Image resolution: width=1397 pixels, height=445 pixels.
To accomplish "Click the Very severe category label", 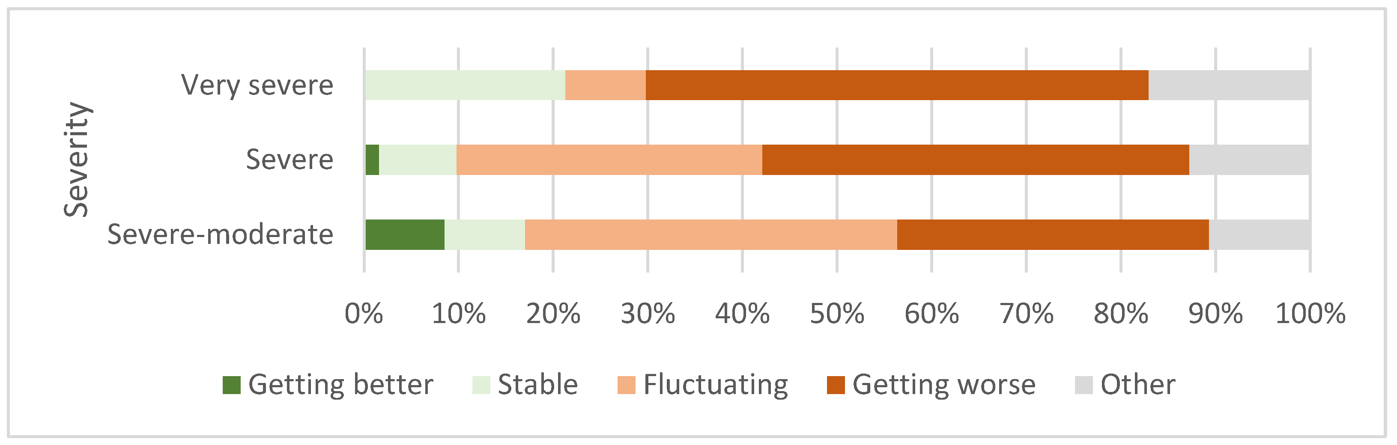I will (x=257, y=85).
